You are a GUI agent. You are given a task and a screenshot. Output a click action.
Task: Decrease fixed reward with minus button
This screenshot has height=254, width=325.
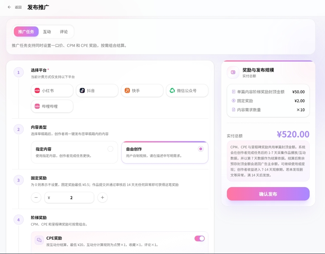[x=36, y=198]
